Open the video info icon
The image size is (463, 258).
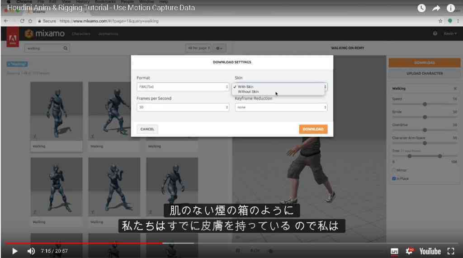451,8
